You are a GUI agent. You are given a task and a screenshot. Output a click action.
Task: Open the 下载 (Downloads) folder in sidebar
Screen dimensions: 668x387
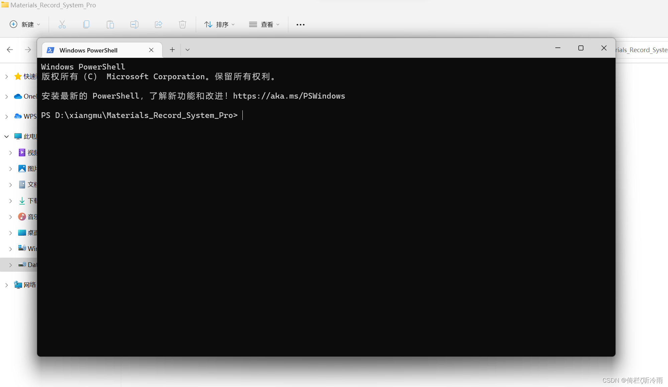(22, 201)
